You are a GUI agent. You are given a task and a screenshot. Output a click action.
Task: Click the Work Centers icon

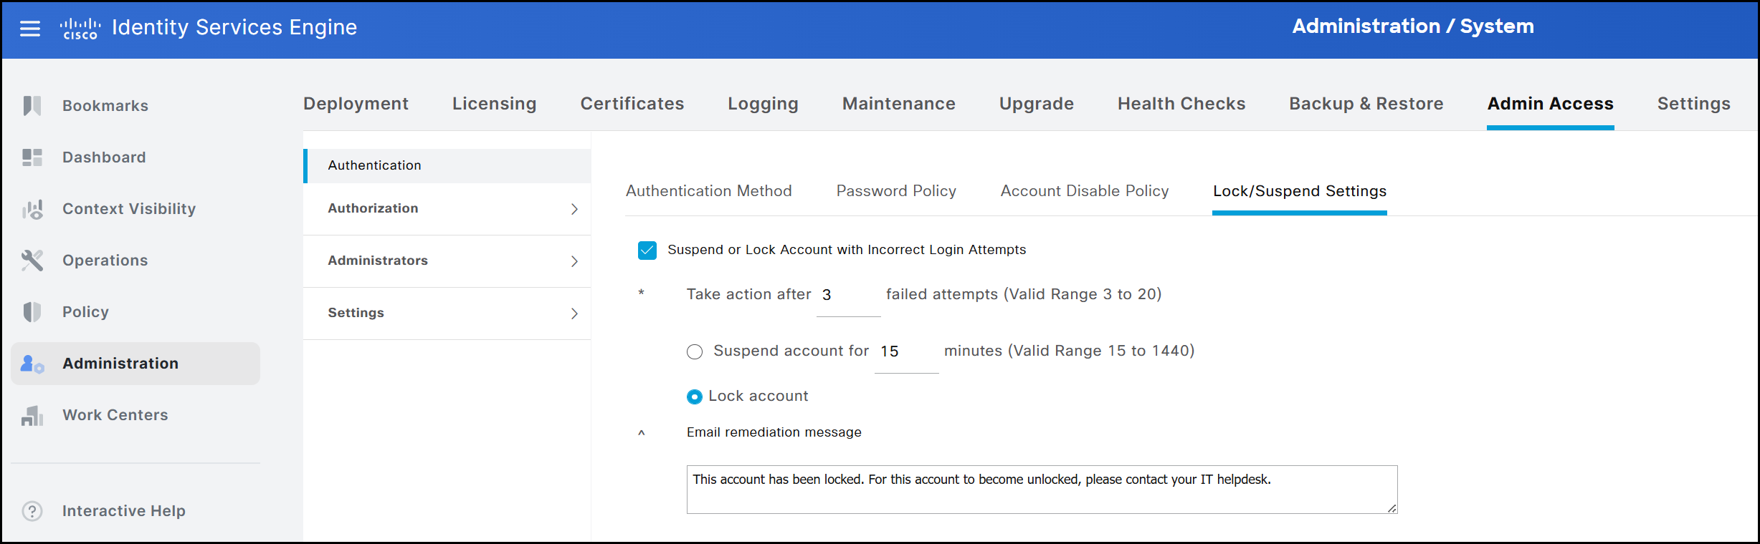(x=32, y=415)
